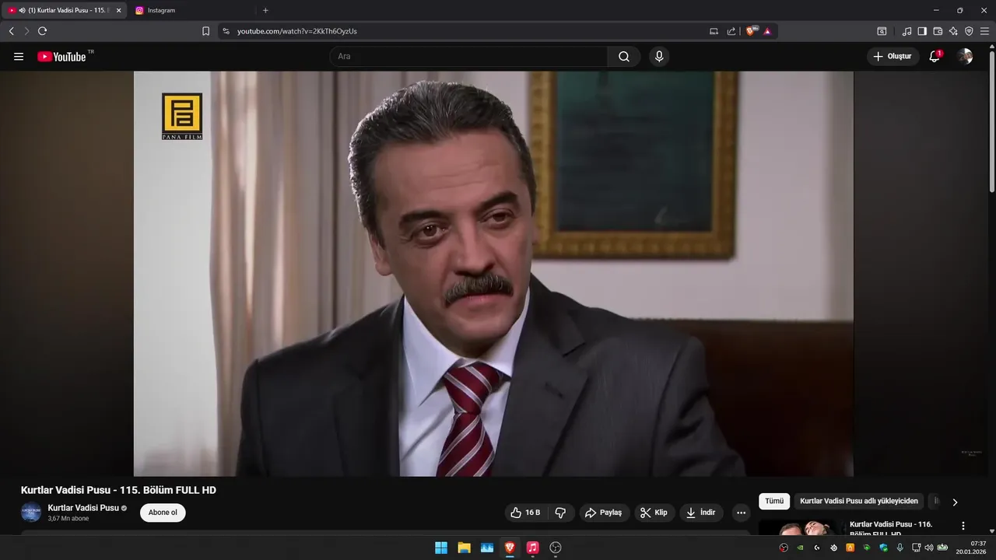This screenshot has width=996, height=560.
Task: Click the microphone tray icon
Action: tap(900, 548)
